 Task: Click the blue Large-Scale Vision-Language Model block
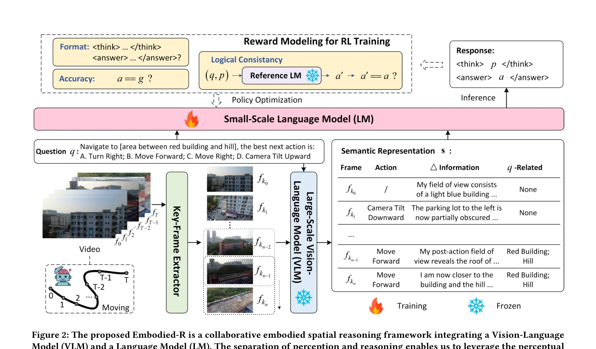(303, 242)
